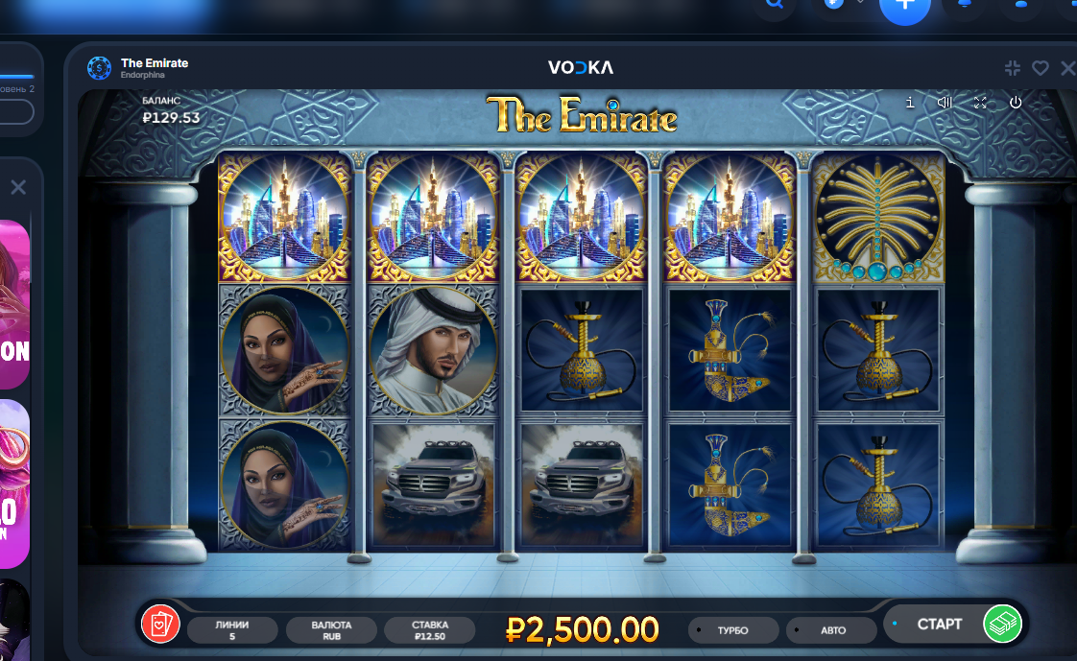Click the level progress bar on left
This screenshot has height=661, width=1077.
pos(16,76)
